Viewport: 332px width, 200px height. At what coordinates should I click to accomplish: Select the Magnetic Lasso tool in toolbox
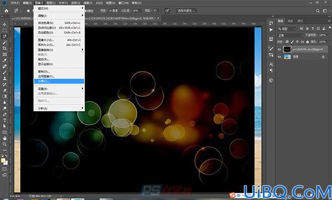pos(4,36)
